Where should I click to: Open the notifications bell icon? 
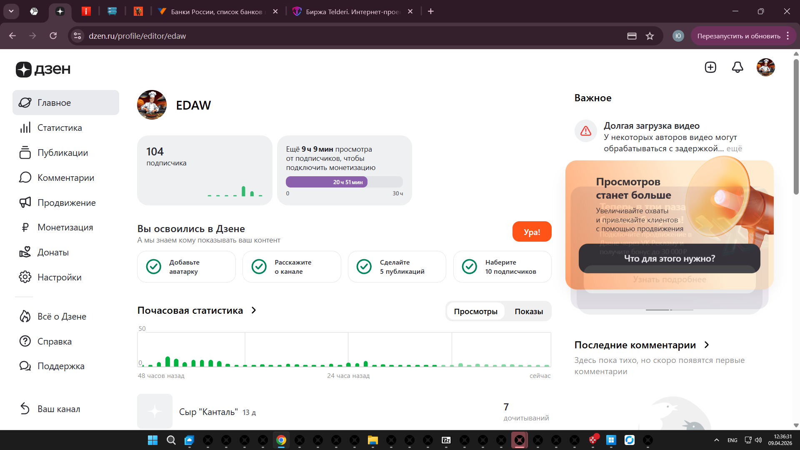737,67
